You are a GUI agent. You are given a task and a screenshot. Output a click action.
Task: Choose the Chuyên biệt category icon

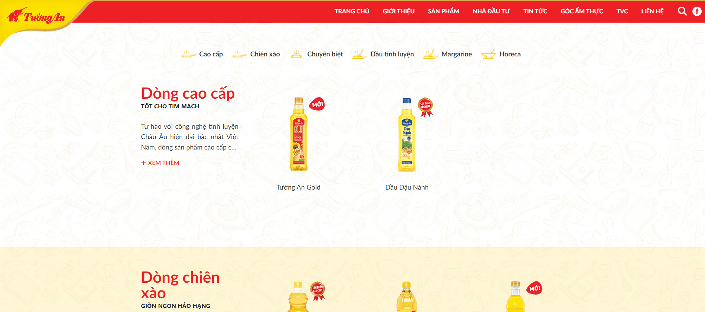[x=296, y=54]
